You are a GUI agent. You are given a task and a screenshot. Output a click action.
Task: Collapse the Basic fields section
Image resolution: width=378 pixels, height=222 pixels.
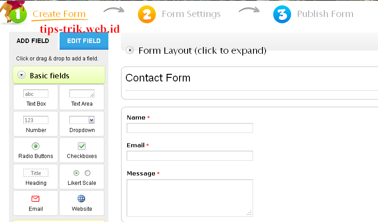[x=21, y=75]
